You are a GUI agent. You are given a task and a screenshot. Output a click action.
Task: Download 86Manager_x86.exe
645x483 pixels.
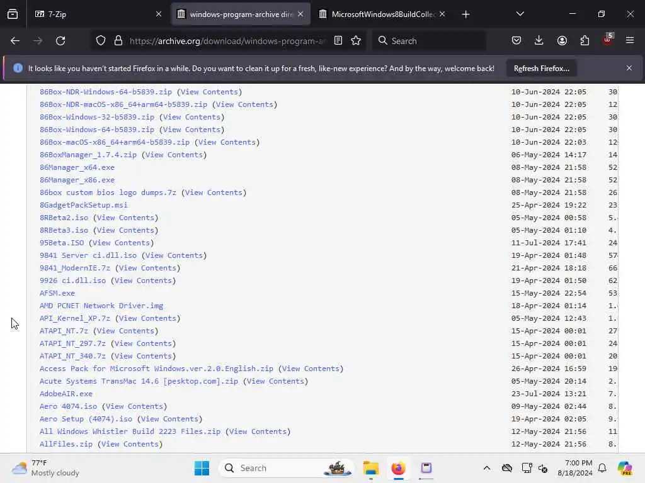[77, 180]
